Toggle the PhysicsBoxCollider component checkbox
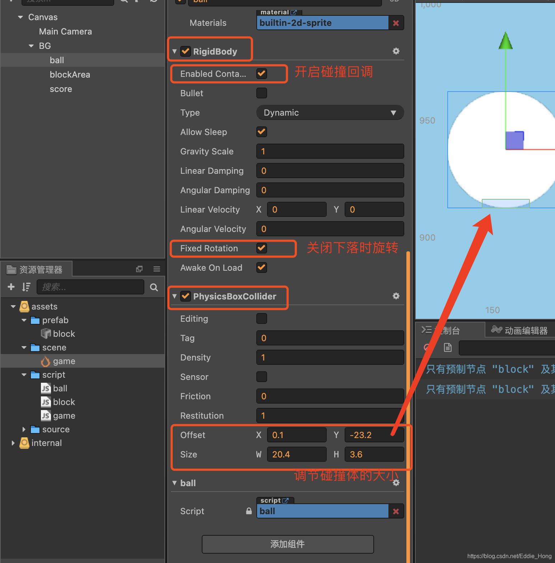 185,296
